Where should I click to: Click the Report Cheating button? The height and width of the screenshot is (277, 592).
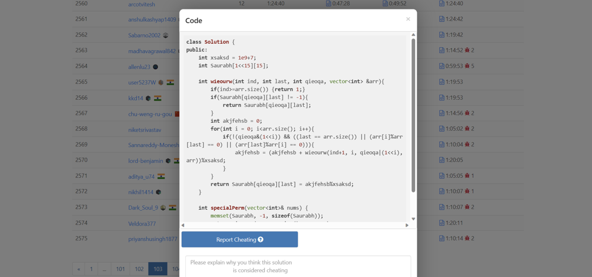point(240,239)
